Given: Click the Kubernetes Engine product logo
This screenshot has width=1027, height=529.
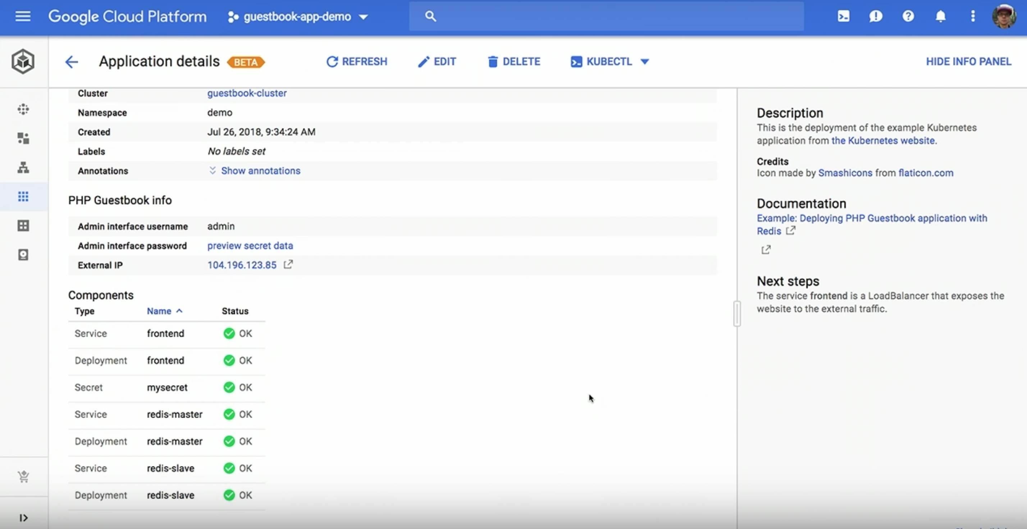Looking at the screenshot, I should point(23,61).
